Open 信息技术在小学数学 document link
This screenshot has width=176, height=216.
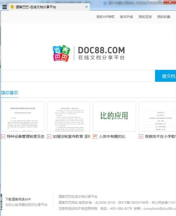tap(160, 137)
